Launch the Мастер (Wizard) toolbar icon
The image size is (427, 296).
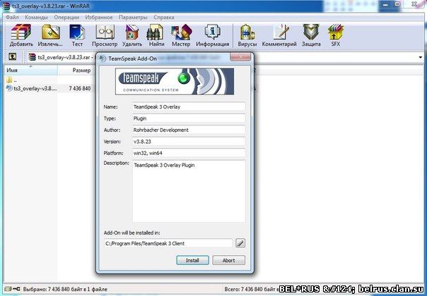click(x=181, y=35)
